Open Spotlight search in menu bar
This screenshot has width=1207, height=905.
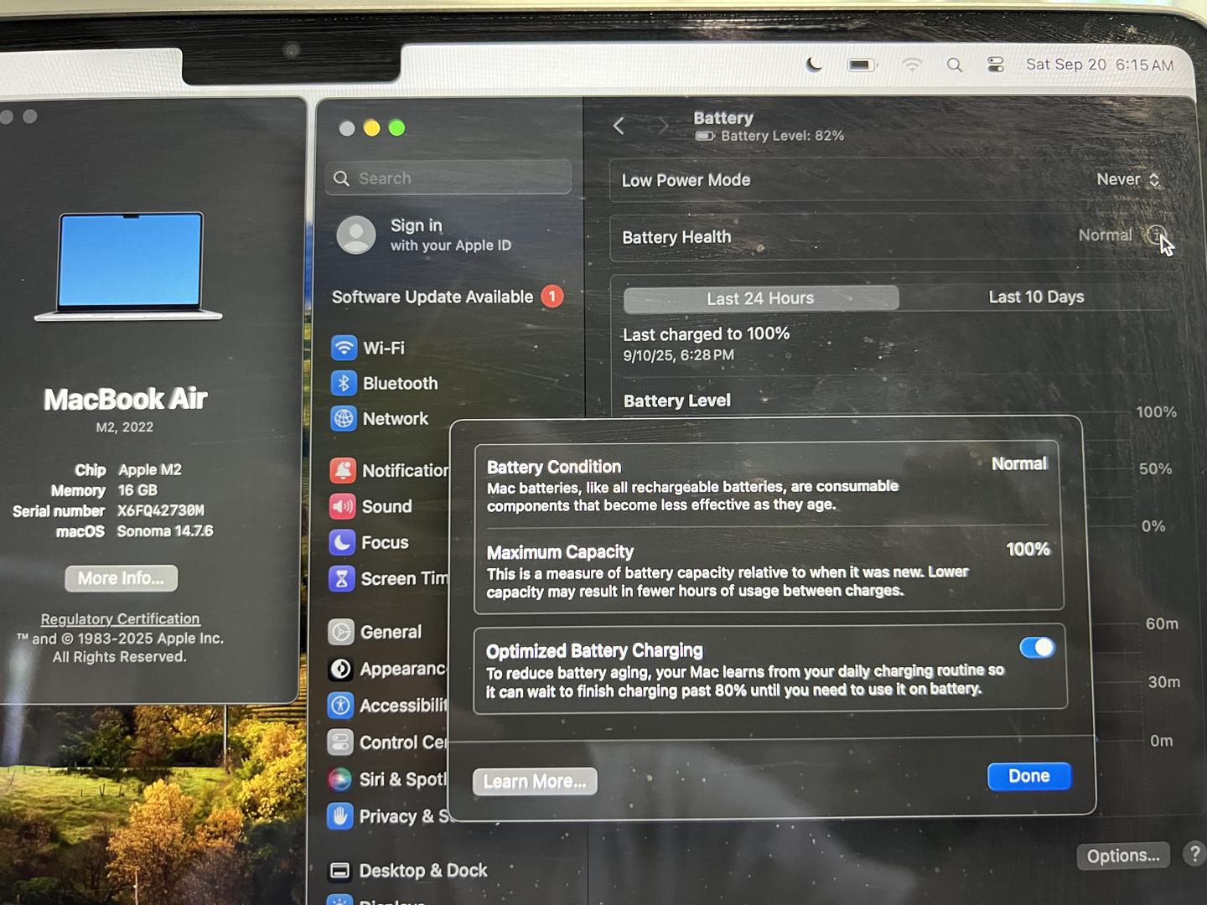954,65
